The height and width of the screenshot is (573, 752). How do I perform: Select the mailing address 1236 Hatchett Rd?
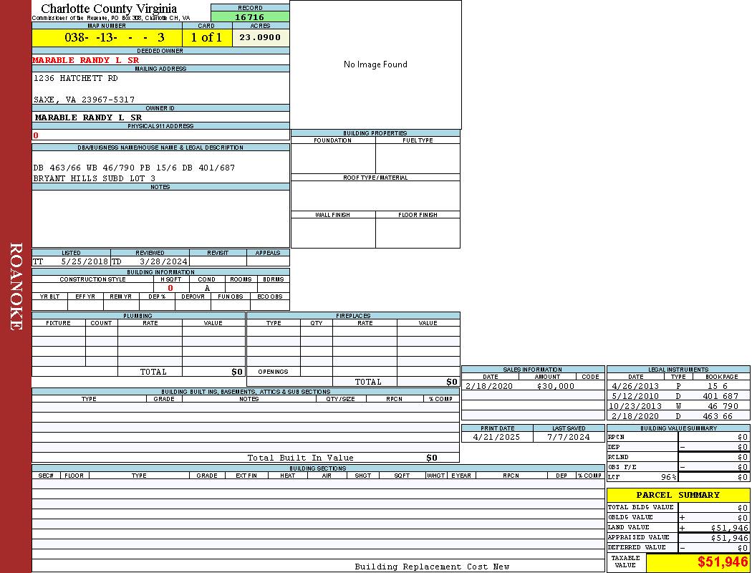tap(76, 78)
